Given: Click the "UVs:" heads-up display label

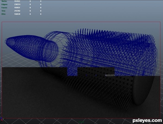Looking at the screenshot, I should (4, 14).
